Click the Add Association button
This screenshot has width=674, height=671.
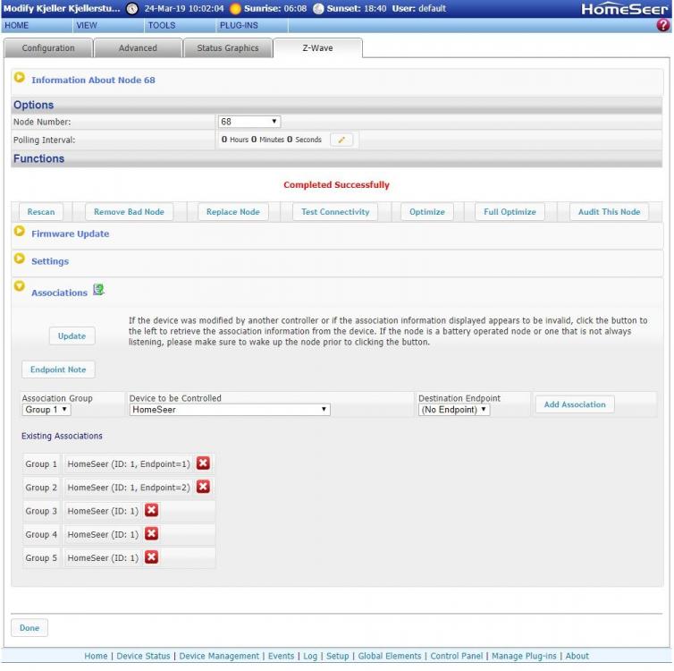[x=574, y=404]
